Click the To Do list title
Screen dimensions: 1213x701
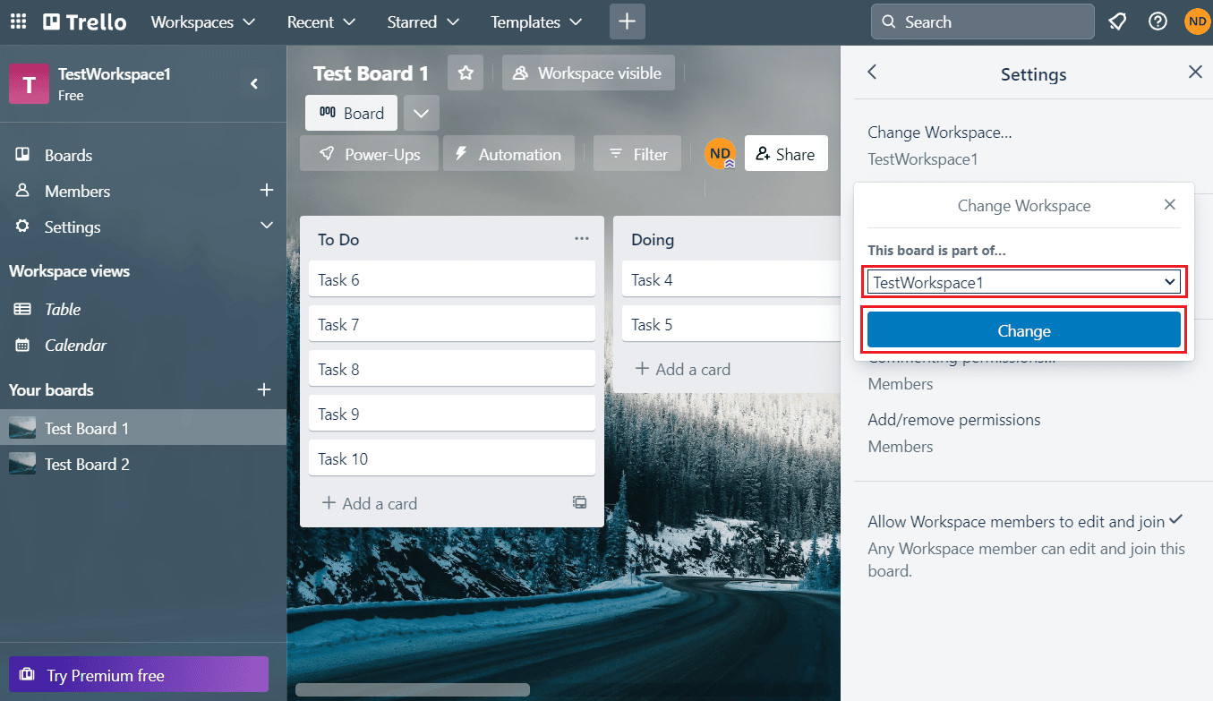click(x=338, y=239)
